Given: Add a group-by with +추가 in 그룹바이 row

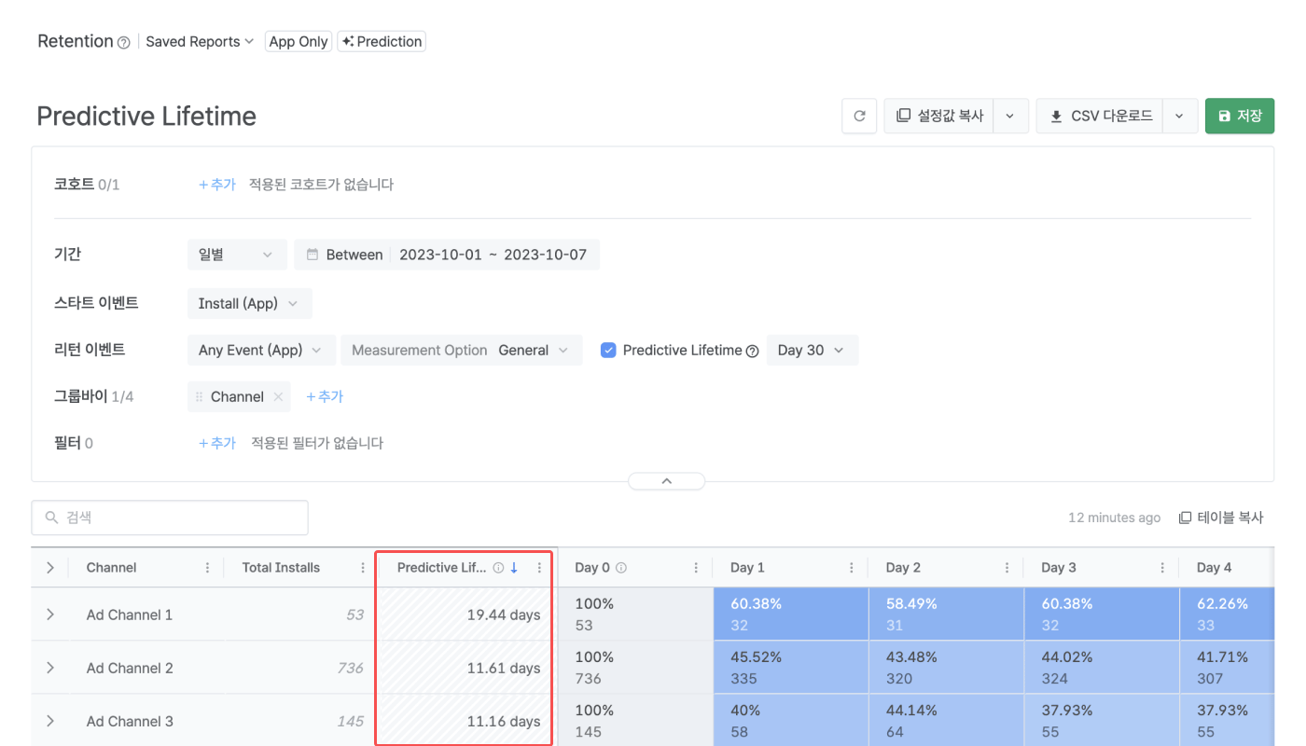Looking at the screenshot, I should 325,396.
